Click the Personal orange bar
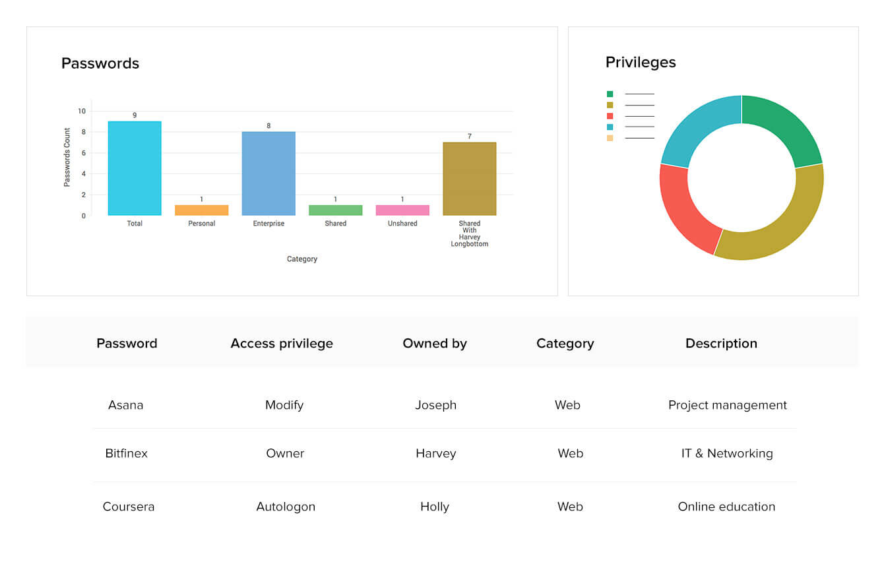The image size is (884, 564). [202, 210]
